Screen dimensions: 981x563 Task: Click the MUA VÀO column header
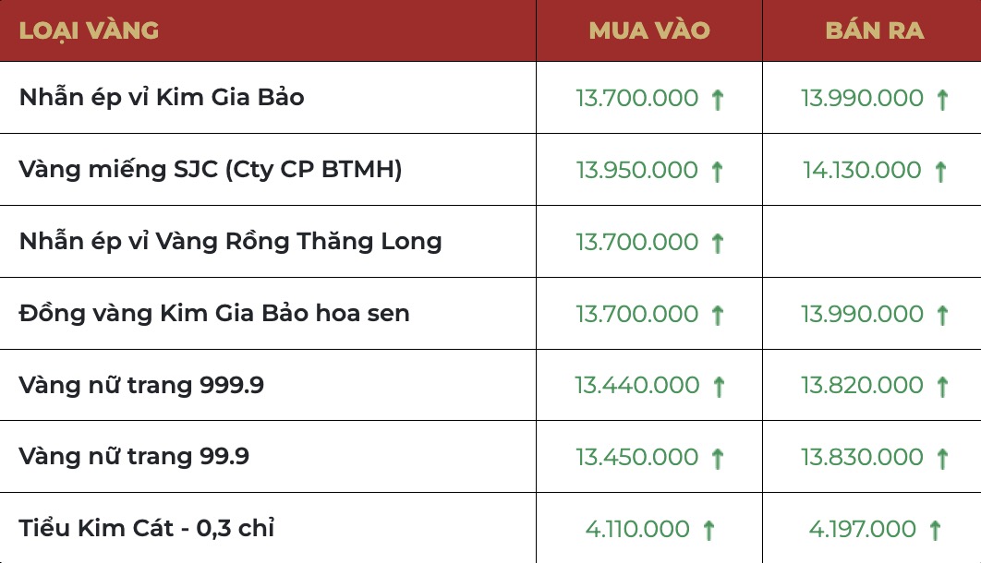click(649, 30)
